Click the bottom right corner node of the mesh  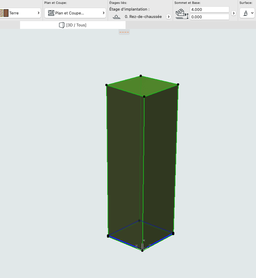point(173,234)
